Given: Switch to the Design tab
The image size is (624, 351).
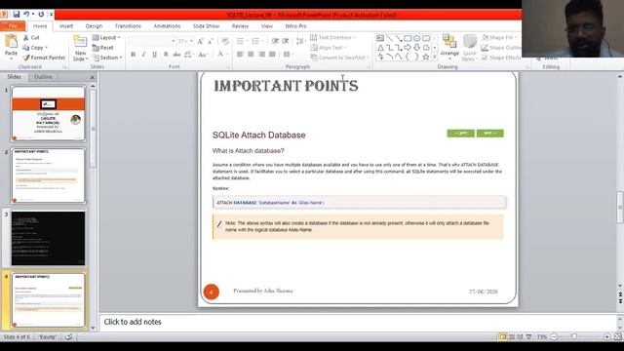Looking at the screenshot, I should pos(94,26).
